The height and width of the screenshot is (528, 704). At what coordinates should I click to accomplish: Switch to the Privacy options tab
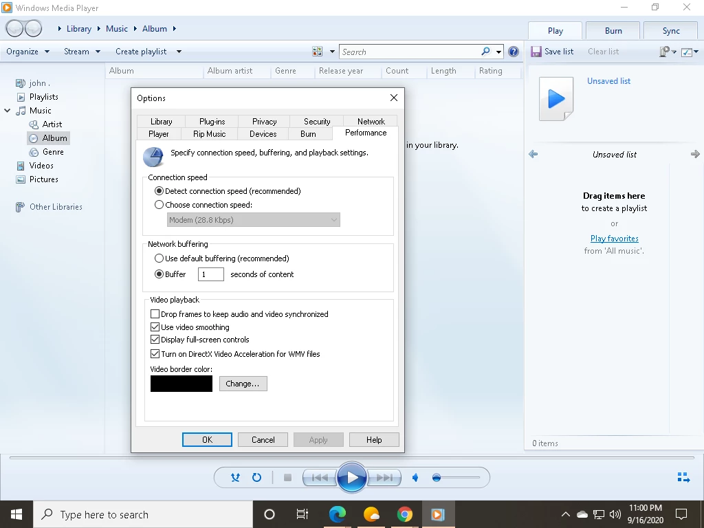264,122
